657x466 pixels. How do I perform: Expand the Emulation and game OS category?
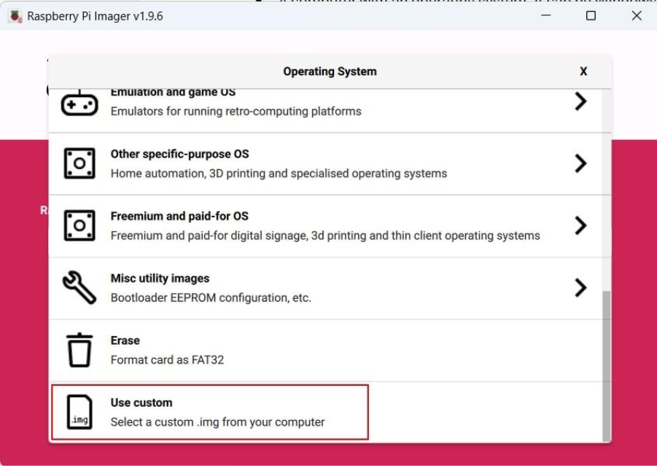(580, 101)
